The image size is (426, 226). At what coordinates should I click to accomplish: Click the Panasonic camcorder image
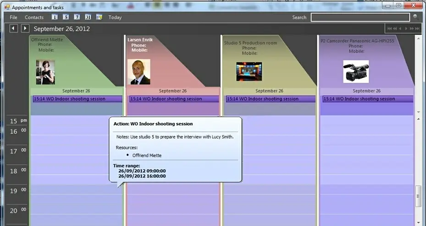[x=356, y=72]
